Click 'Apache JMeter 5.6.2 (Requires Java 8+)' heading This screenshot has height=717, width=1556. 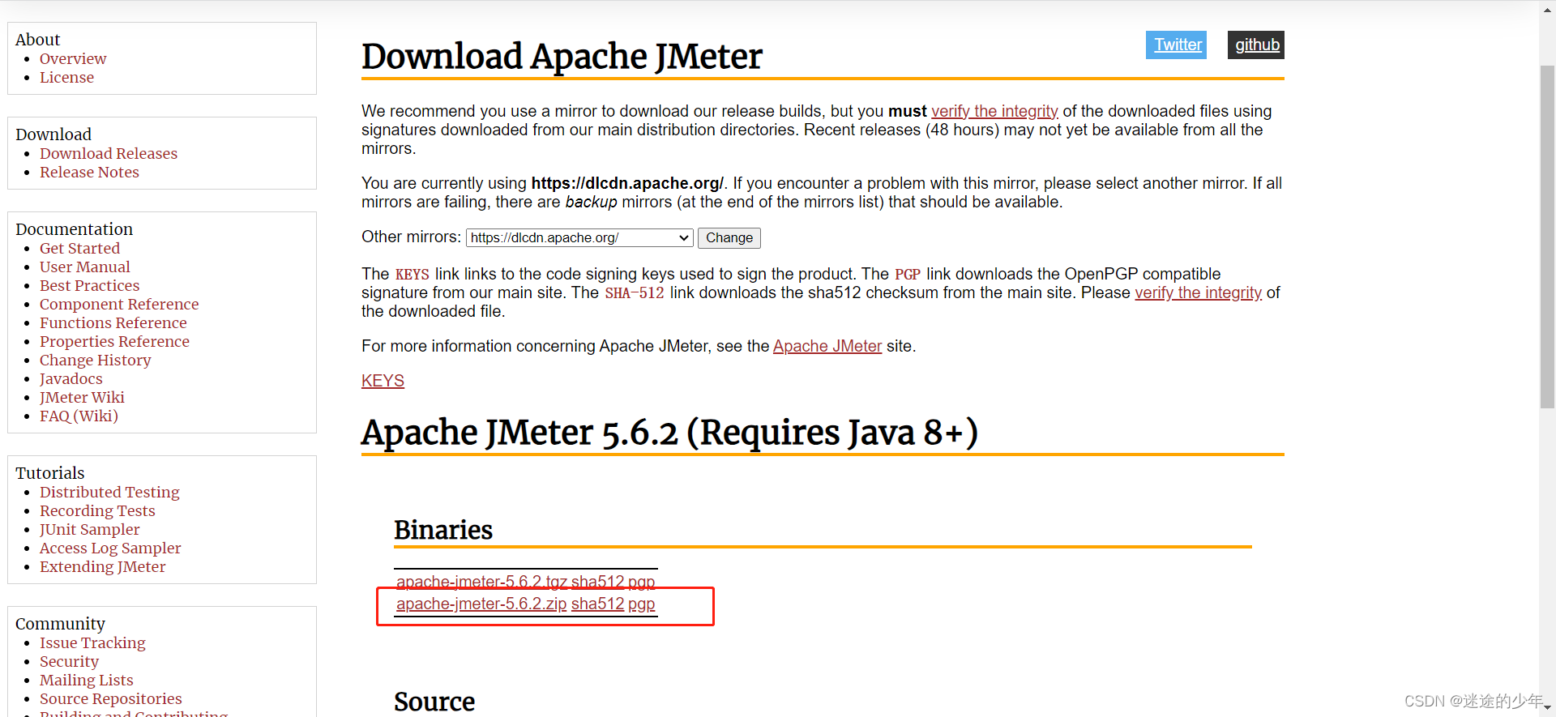coord(669,432)
